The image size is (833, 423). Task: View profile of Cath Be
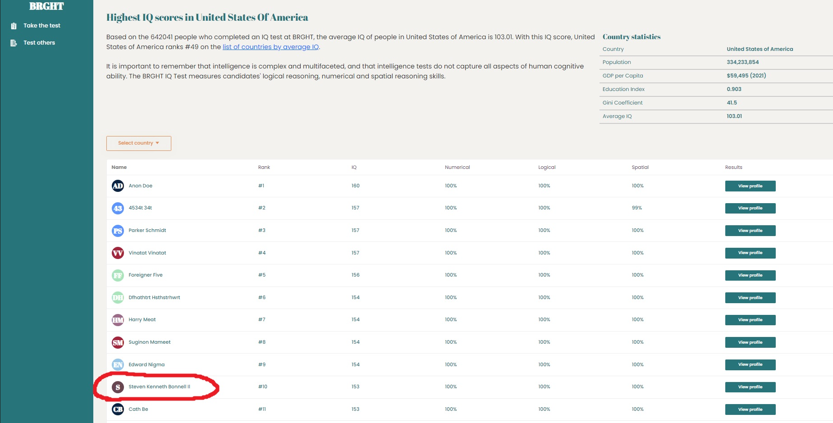tap(750, 409)
